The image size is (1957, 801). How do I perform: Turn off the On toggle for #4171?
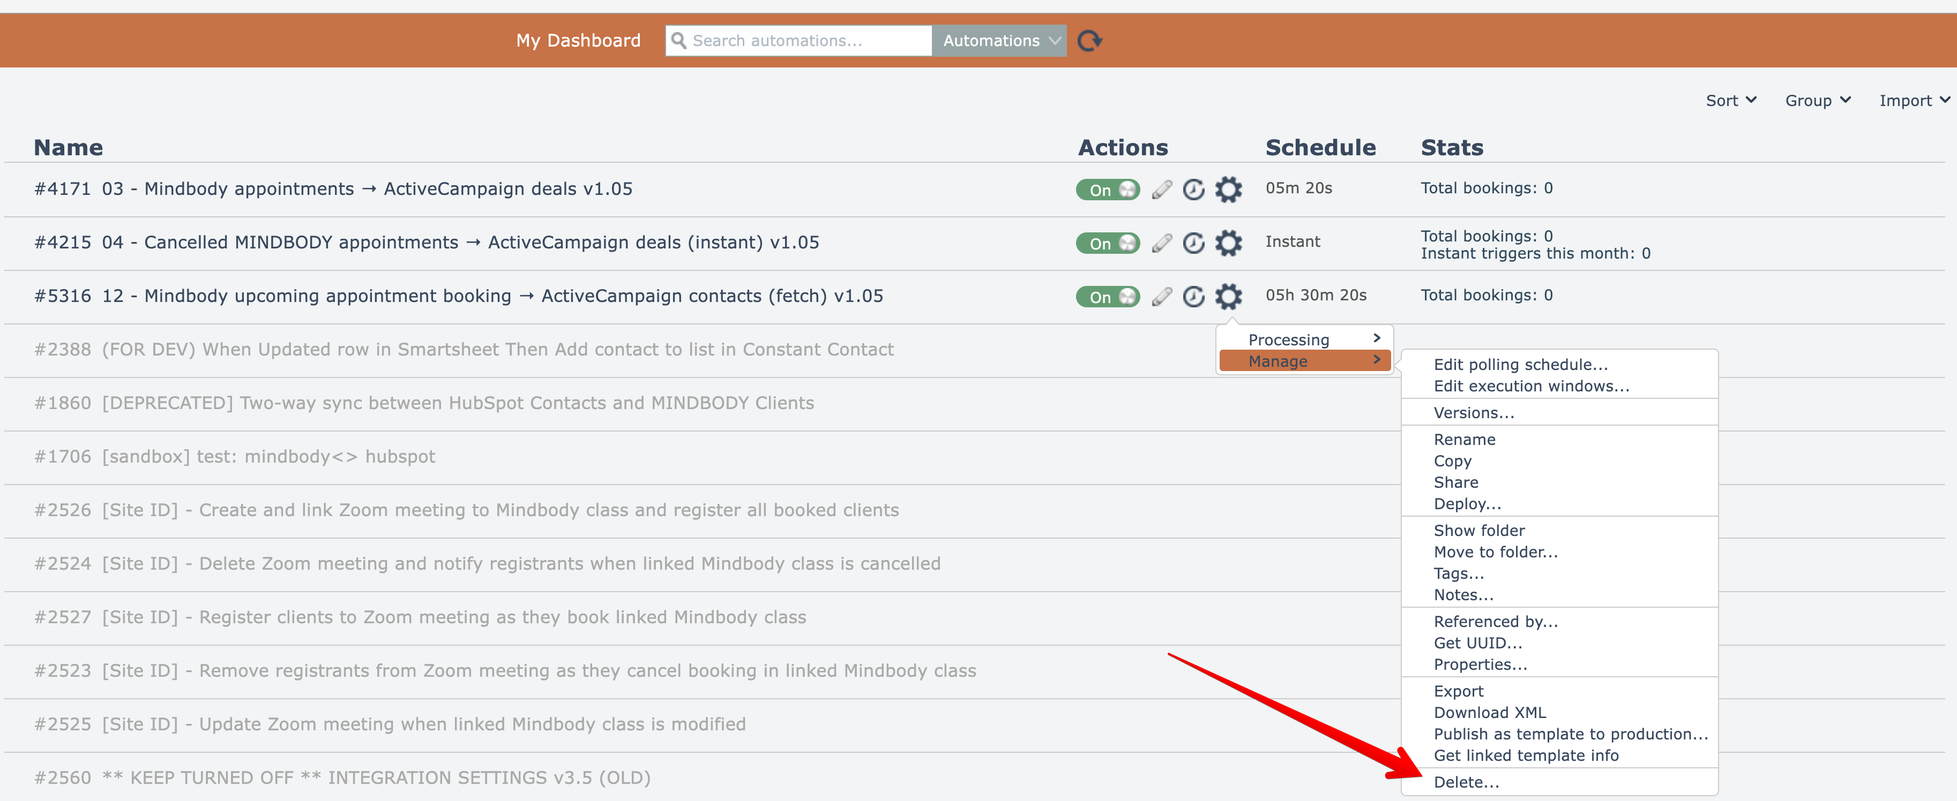pos(1107,189)
